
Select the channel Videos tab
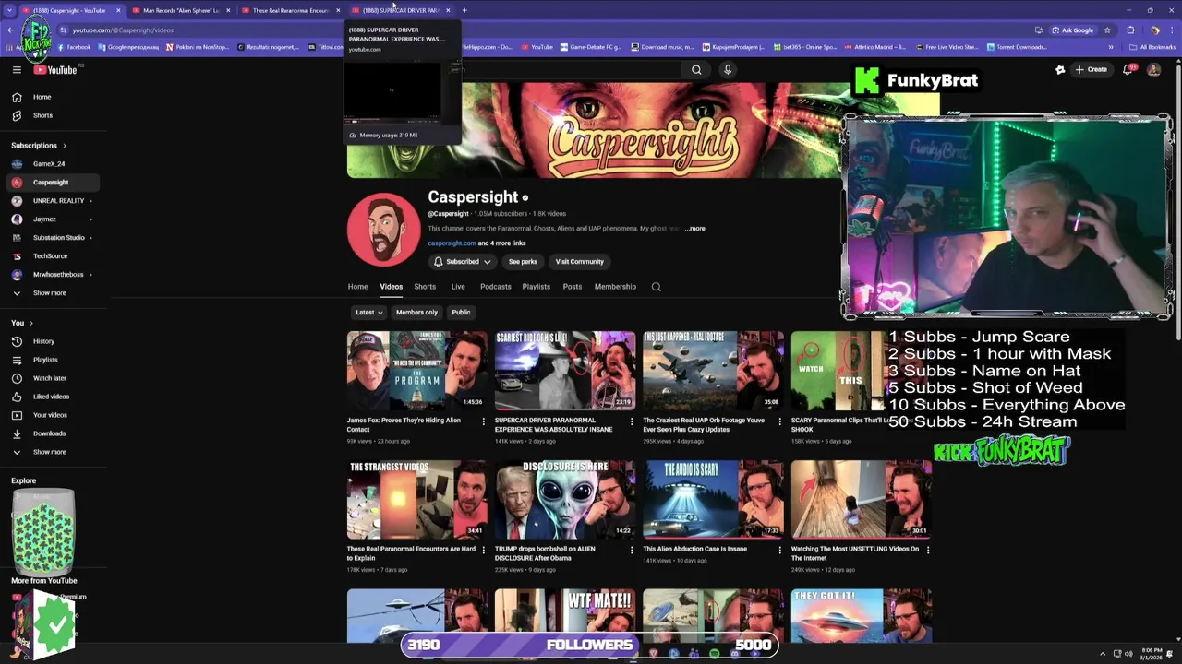(x=391, y=287)
